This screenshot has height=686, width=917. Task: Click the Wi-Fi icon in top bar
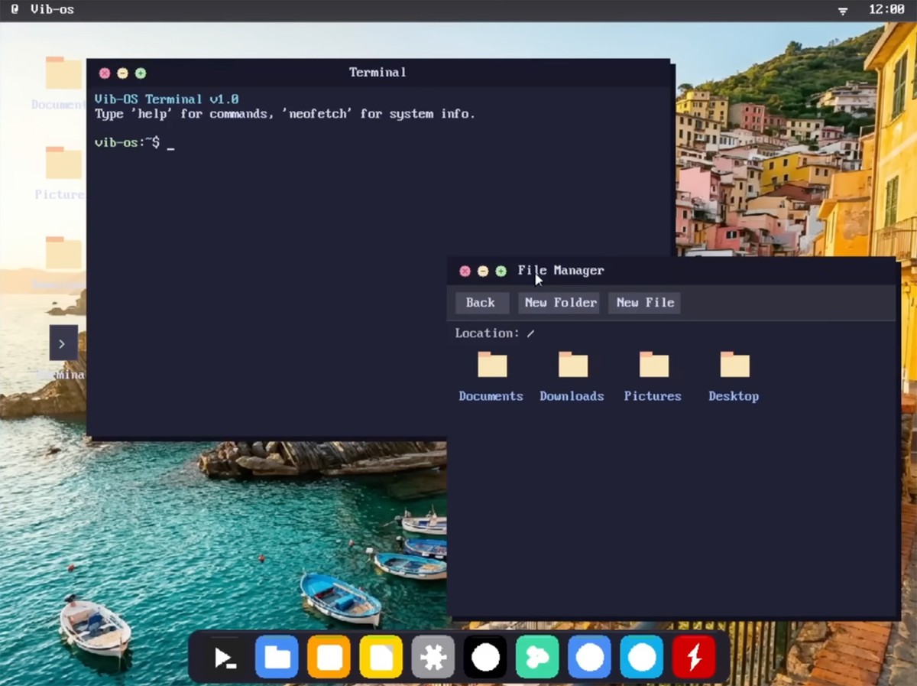point(843,11)
